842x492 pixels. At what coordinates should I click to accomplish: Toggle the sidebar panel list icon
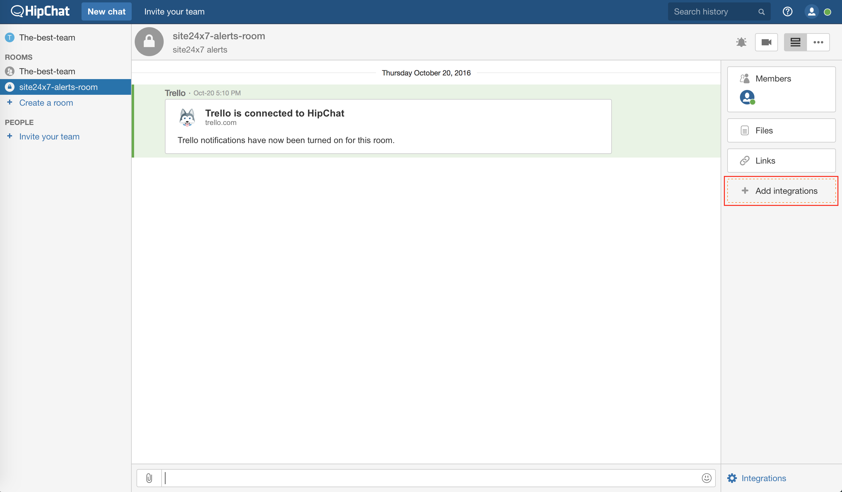(795, 42)
